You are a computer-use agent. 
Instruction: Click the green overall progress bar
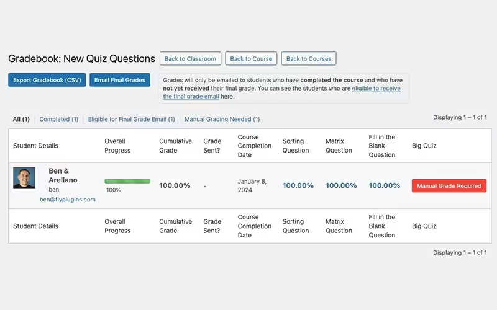click(127, 181)
